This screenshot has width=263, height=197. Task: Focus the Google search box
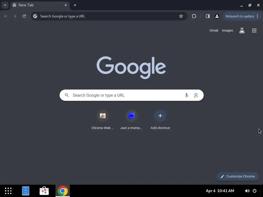click(x=131, y=95)
